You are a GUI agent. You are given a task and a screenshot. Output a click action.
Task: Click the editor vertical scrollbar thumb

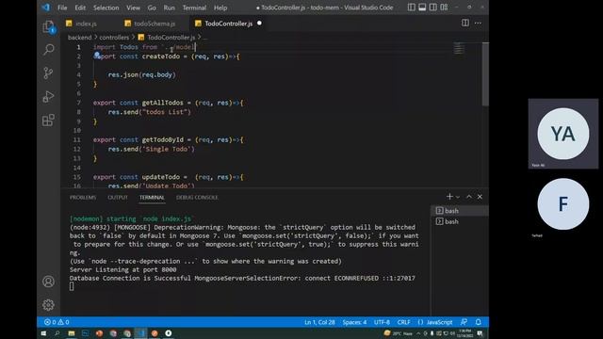486,73
